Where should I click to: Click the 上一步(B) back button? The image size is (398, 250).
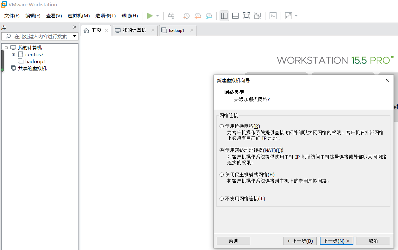click(x=300, y=241)
